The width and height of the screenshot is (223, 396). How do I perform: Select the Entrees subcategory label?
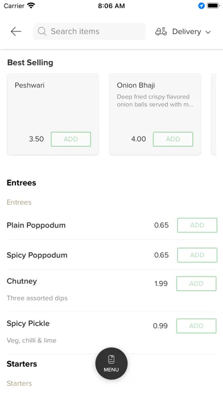19,203
